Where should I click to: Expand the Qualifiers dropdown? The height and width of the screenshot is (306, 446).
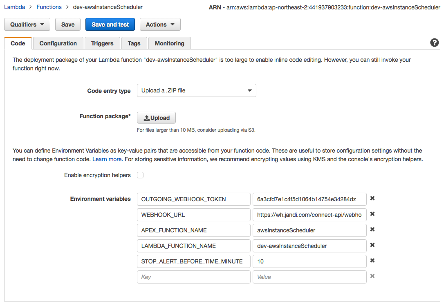[x=27, y=25]
